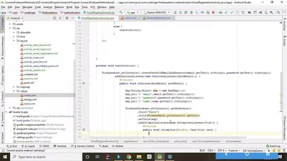Expand the drawable folder
287x161 pixels.
point(14,32)
